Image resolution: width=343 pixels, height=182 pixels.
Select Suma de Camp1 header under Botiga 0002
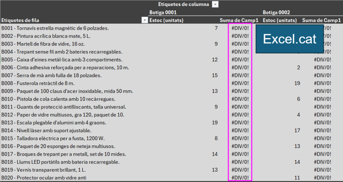[321, 20]
